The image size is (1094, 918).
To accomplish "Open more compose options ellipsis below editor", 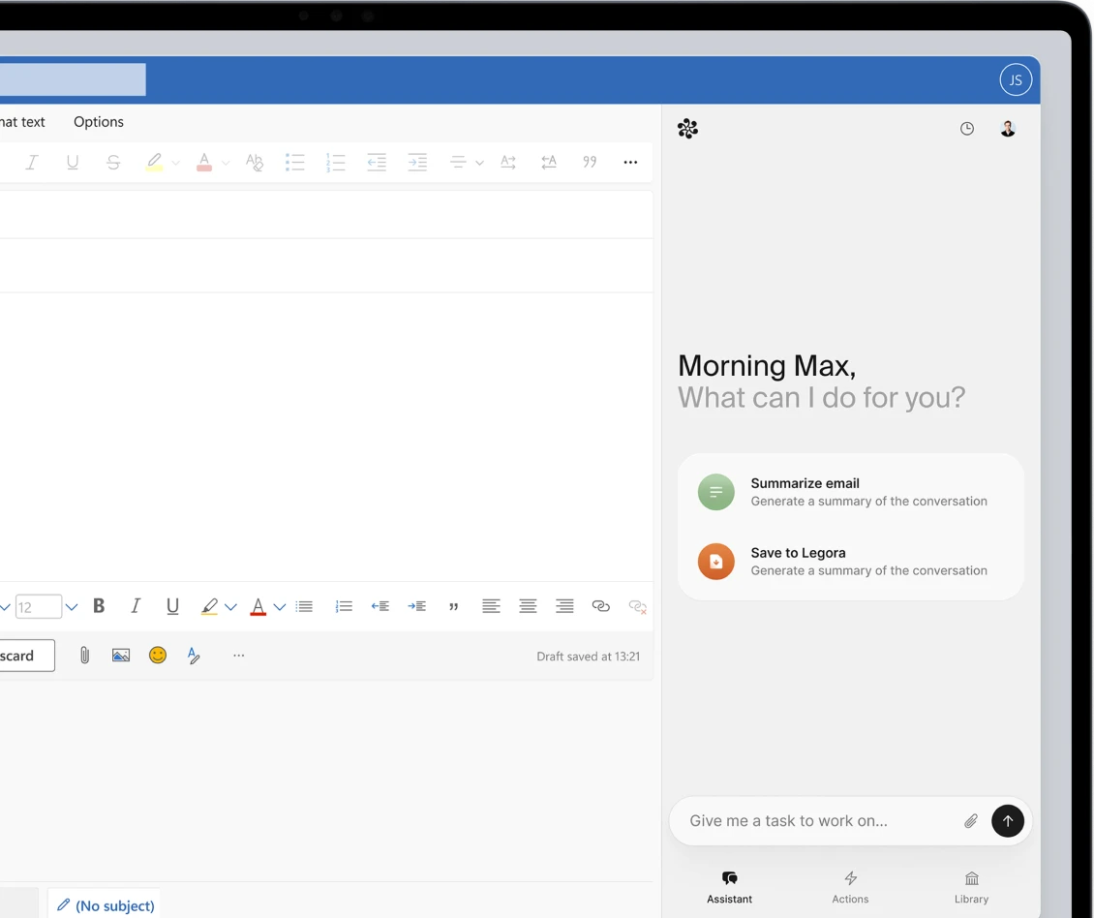I will (x=238, y=656).
